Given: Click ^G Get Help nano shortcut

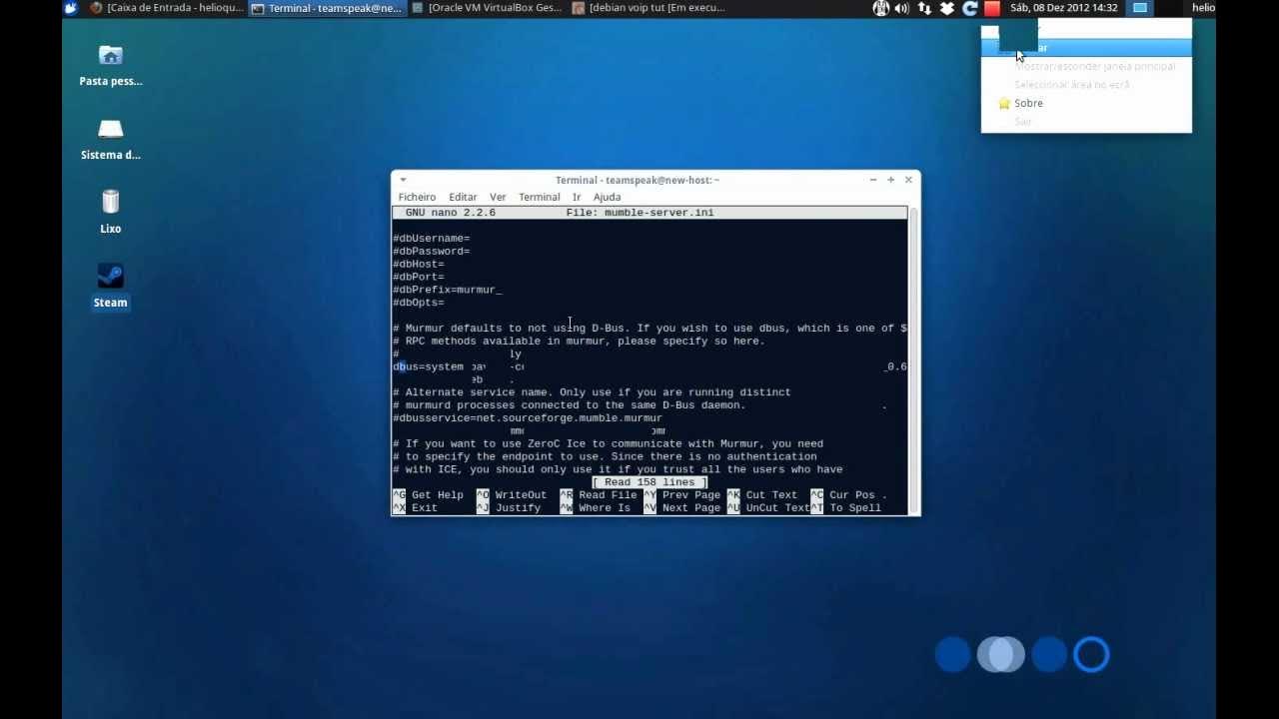Looking at the screenshot, I should pyautogui.click(x=429, y=495).
